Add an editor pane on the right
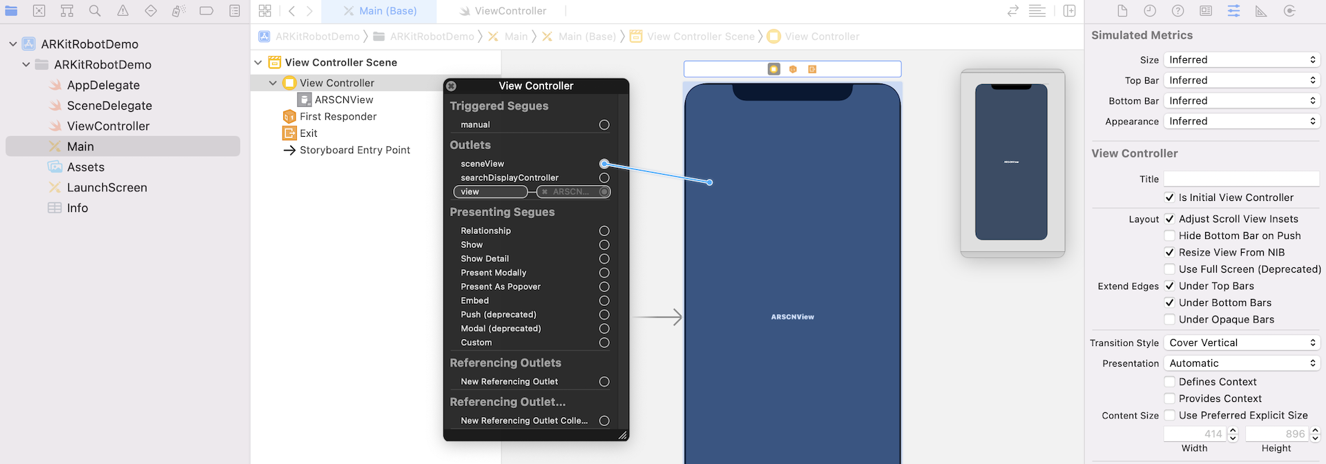Screen dimensions: 1326x464 [1069, 11]
